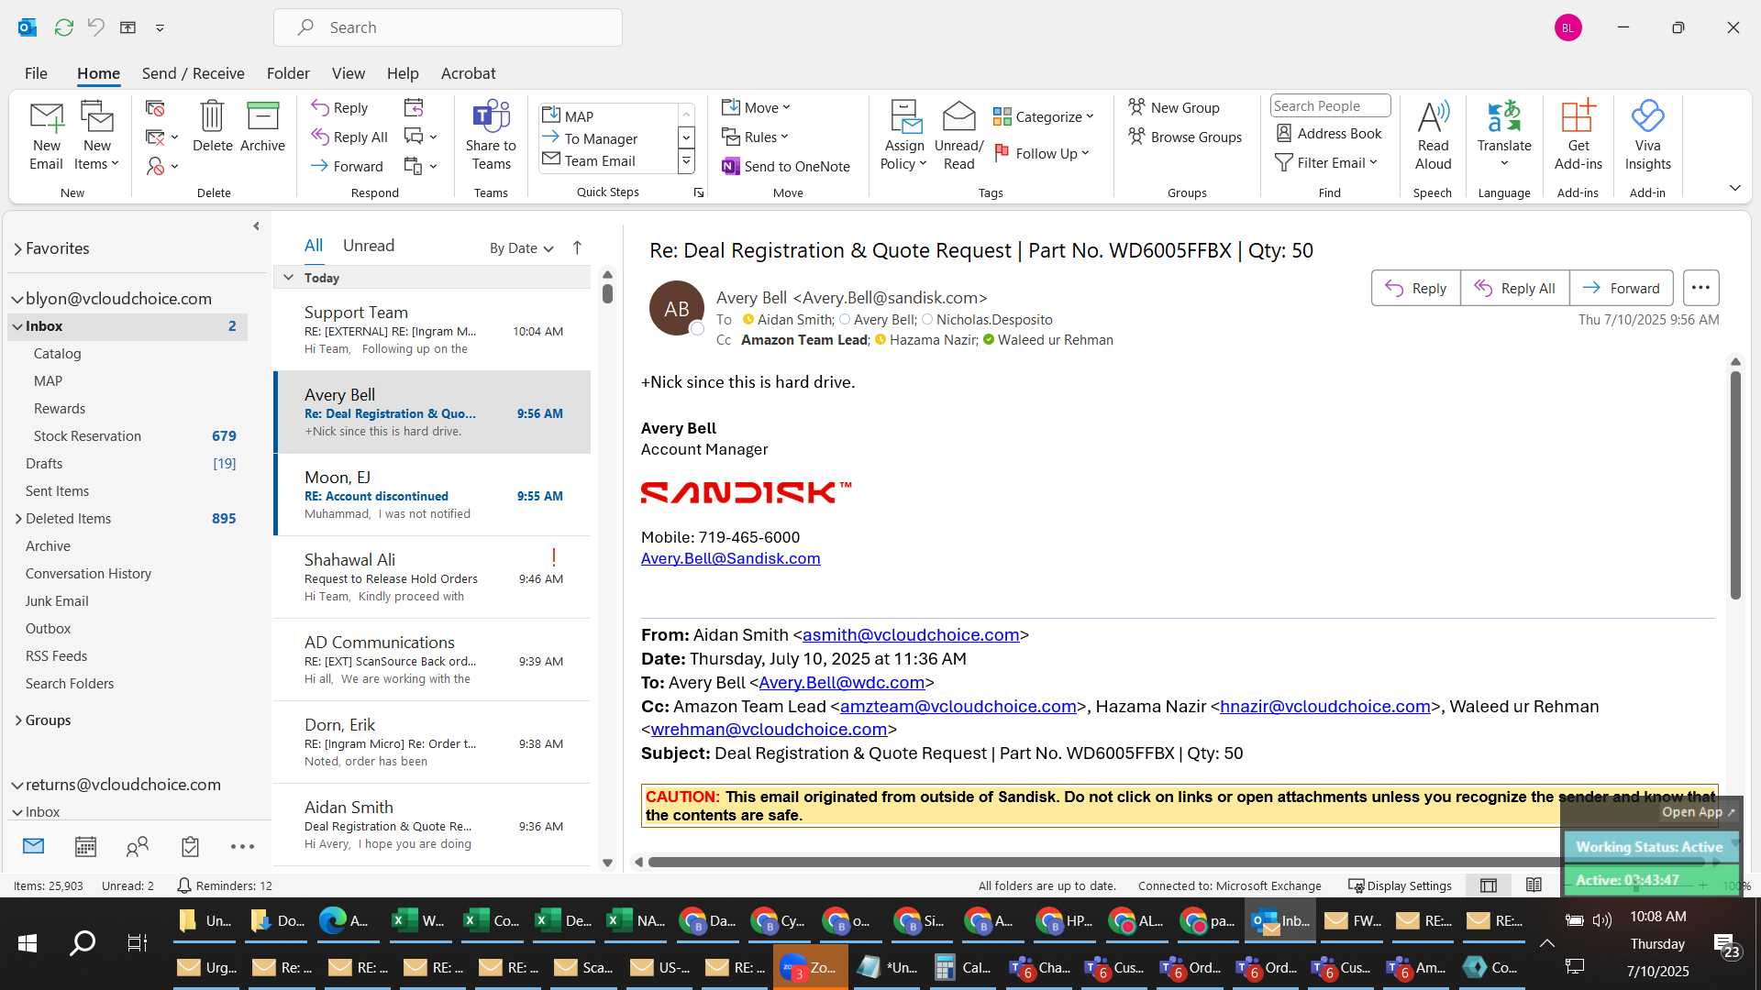The height and width of the screenshot is (990, 1761).
Task: Open Windows Start menu
Action: [x=28, y=942]
